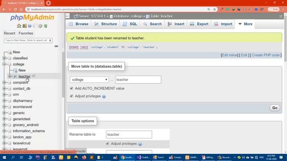This screenshot has height=161, width=287.
Task: Open a new browser tab plus
Action: [x=48, y=3]
